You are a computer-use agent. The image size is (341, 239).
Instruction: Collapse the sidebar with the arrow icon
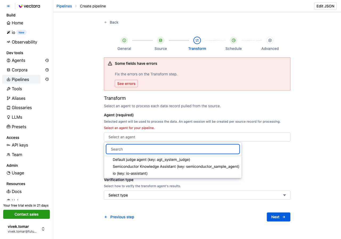(9, 6)
